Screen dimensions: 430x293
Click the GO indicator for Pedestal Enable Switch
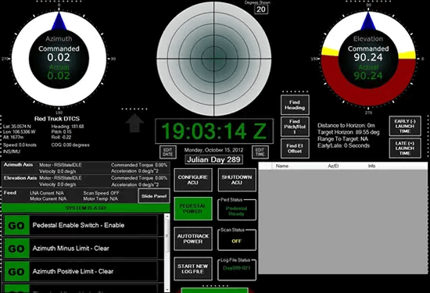[x=16, y=225]
